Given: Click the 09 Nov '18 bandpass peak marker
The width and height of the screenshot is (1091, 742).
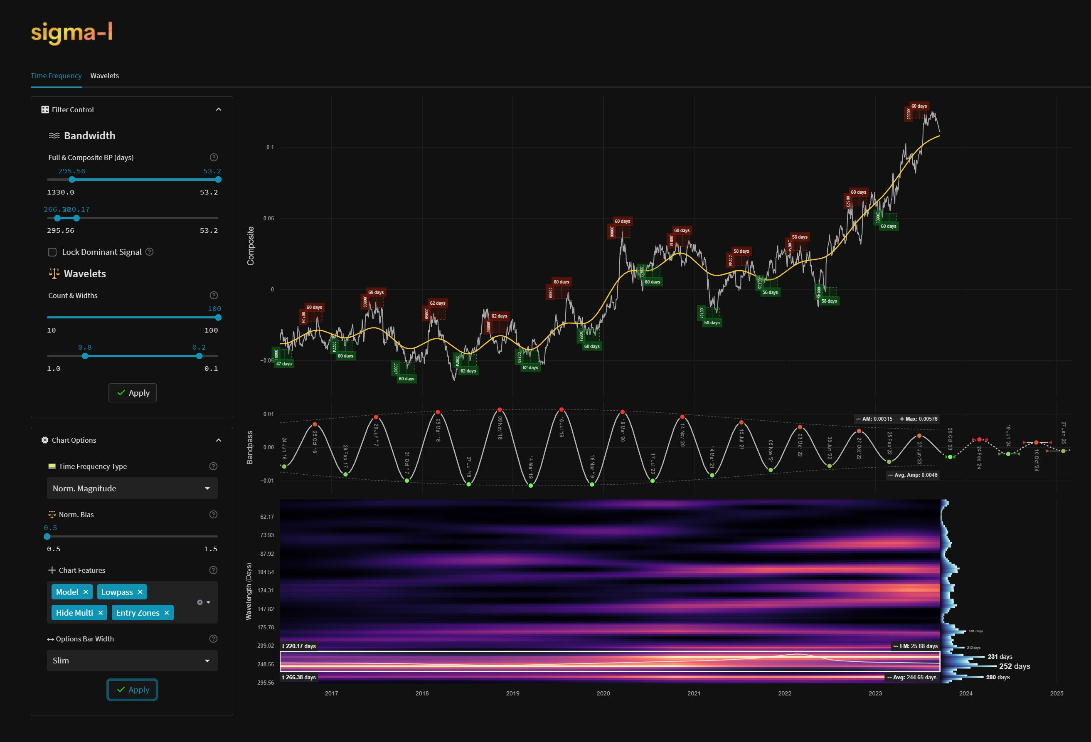Looking at the screenshot, I should tap(500, 410).
